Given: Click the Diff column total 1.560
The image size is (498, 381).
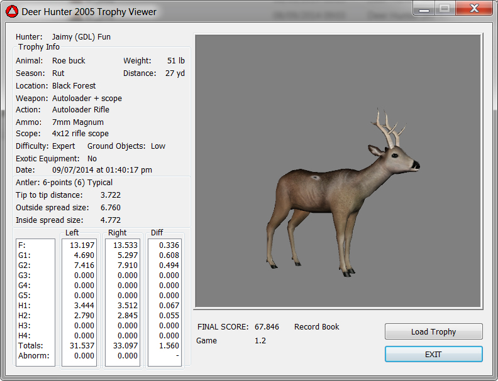Looking at the screenshot, I should click(167, 345).
